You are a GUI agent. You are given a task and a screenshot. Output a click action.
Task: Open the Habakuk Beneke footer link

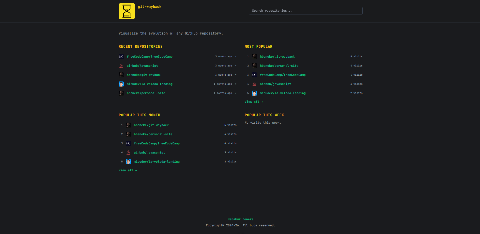pos(241,219)
